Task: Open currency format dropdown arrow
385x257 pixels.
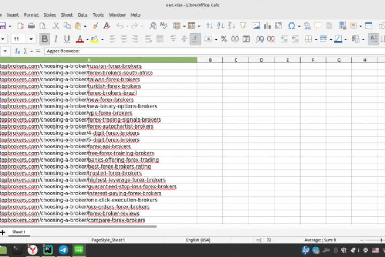Action: pos(216,39)
